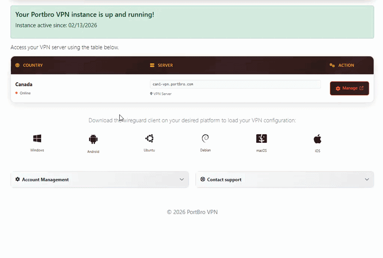
Task: Click the chevron on the Contact support panel
Action: [367, 180]
